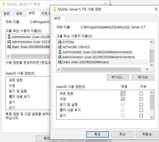Click left scroll arrow in properties window list
Image resolution: width=159 pixels, height=142 pixels.
coord(8,56)
